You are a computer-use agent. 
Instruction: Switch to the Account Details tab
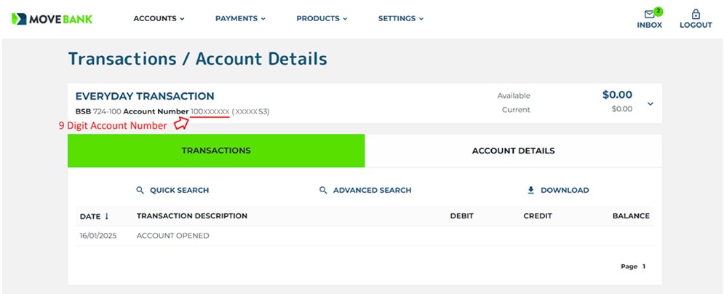pyautogui.click(x=513, y=151)
